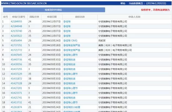Open registration number 41437255
Image resolution: width=172 pixels, height=112 pixels.
click(x=16, y=69)
